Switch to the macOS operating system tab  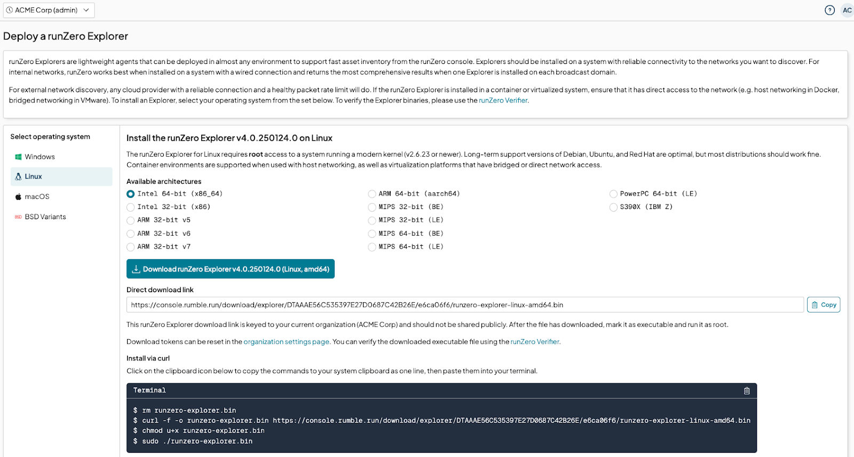click(x=61, y=197)
